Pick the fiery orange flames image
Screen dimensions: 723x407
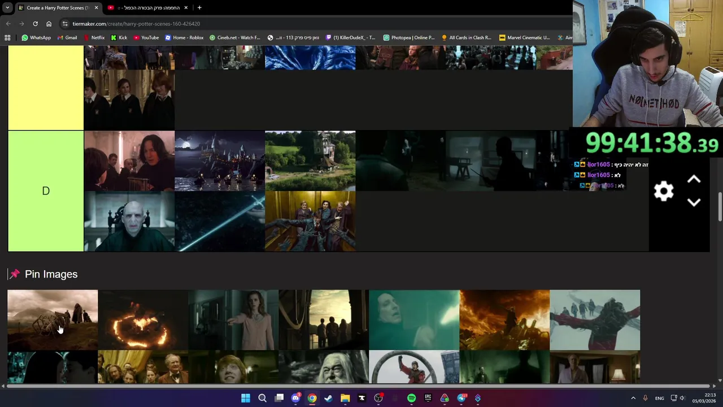coord(504,320)
